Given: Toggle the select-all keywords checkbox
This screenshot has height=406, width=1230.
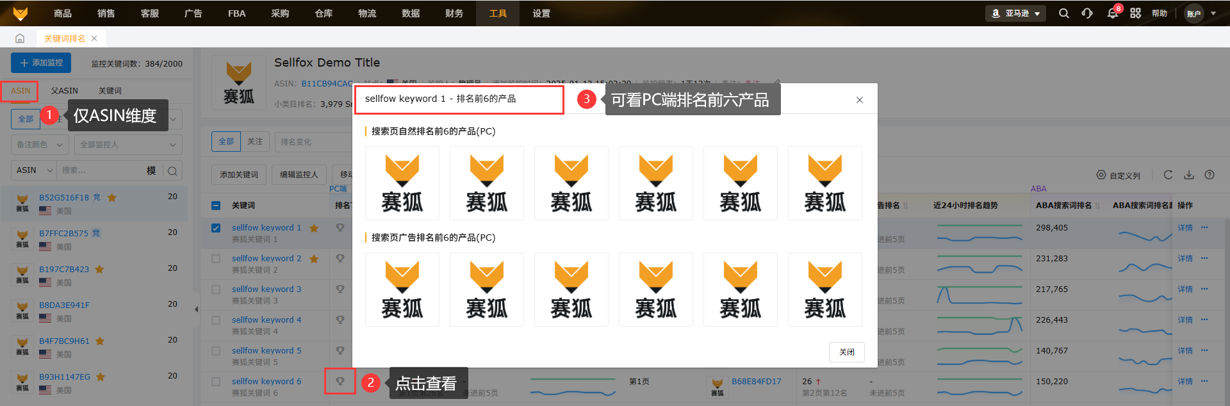Looking at the screenshot, I should 216,206.
